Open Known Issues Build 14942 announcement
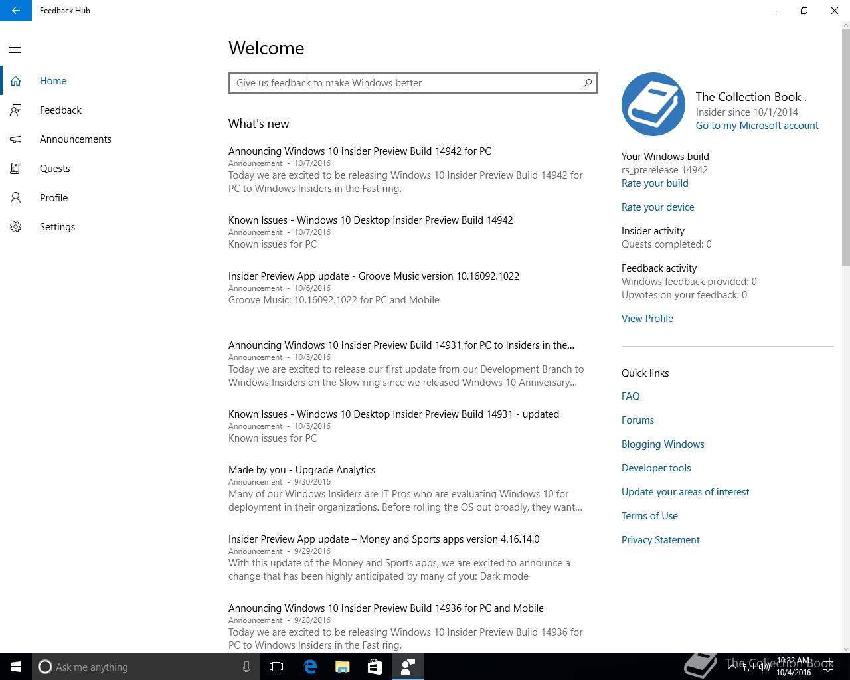This screenshot has width=850, height=680. [x=371, y=220]
